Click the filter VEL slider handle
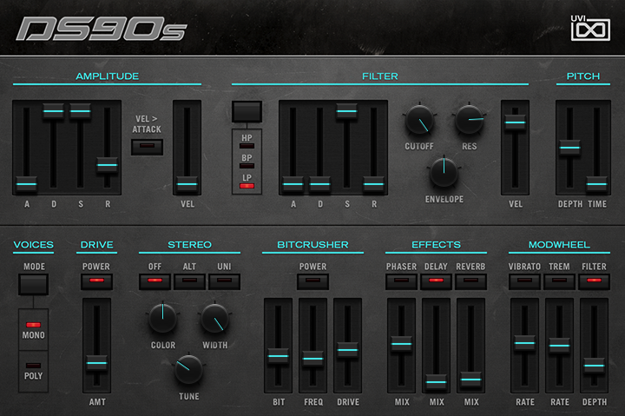Screen dimensions: 625x416 click(x=515, y=122)
